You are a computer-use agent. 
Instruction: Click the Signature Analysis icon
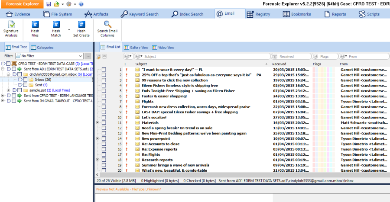11,25
